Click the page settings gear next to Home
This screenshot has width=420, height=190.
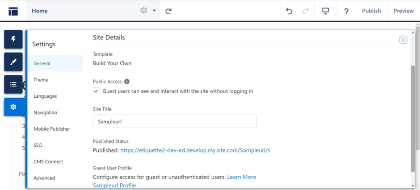click(x=144, y=11)
